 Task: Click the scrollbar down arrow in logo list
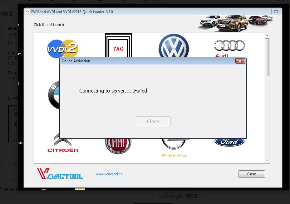click(267, 160)
